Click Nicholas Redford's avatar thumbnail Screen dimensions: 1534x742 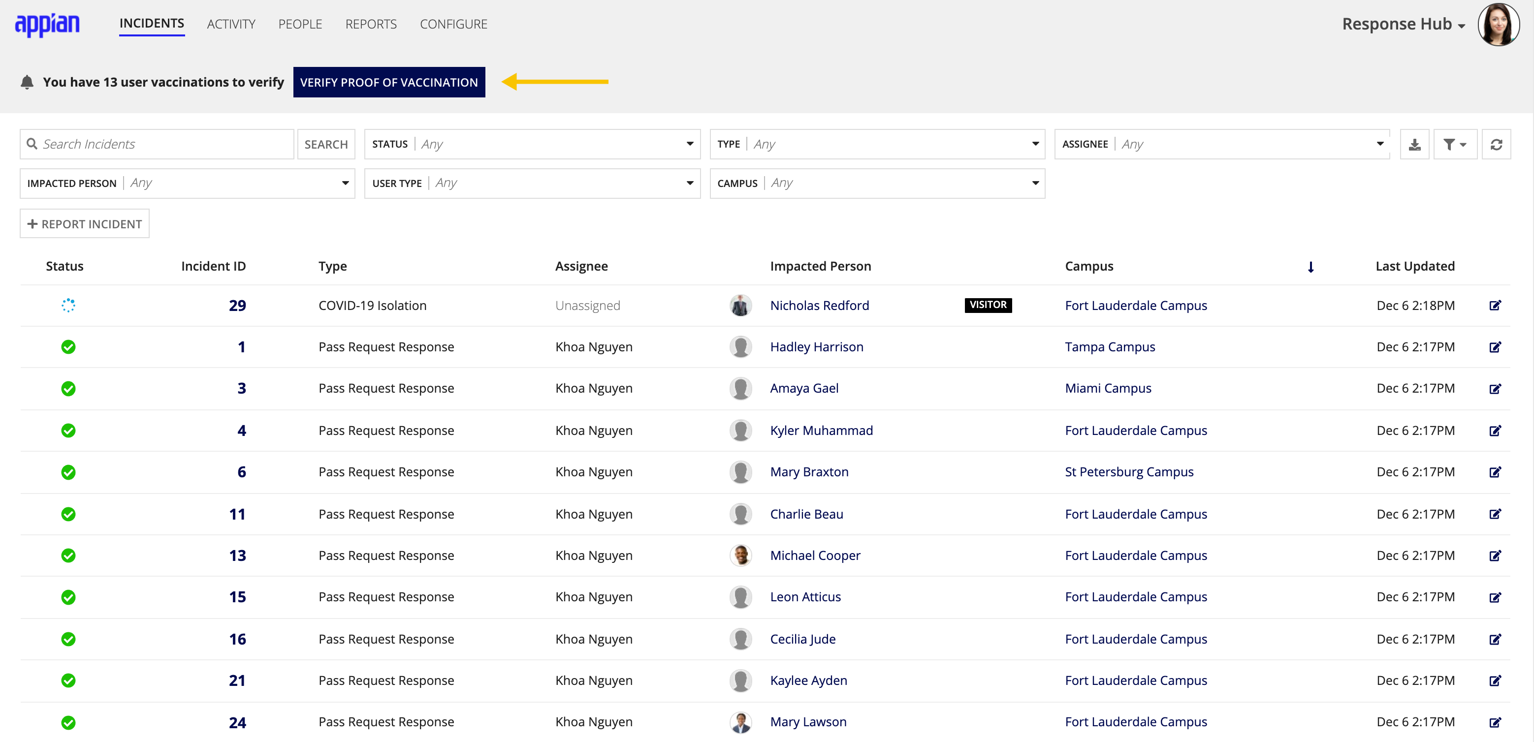[x=740, y=305]
